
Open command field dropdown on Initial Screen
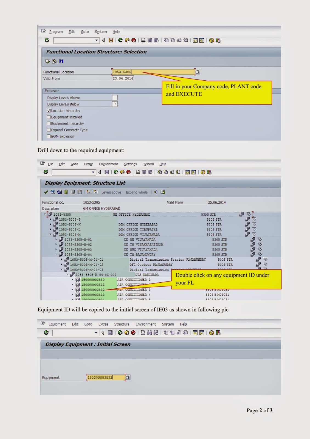click(96, 333)
